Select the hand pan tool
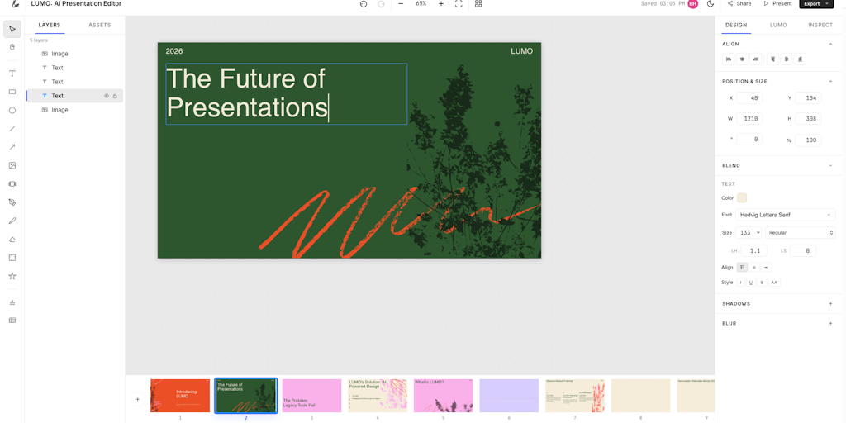Image resolution: width=846 pixels, height=423 pixels. click(12, 47)
